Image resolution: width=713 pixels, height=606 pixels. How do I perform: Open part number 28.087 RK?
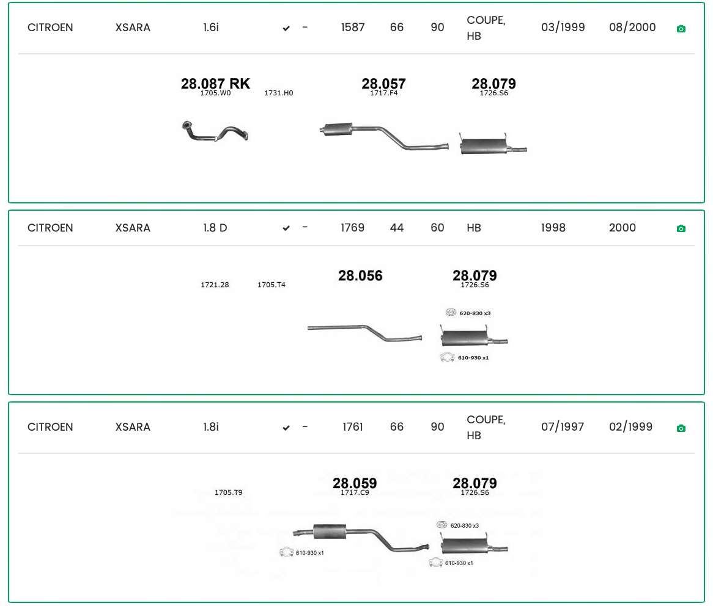pyautogui.click(x=215, y=84)
